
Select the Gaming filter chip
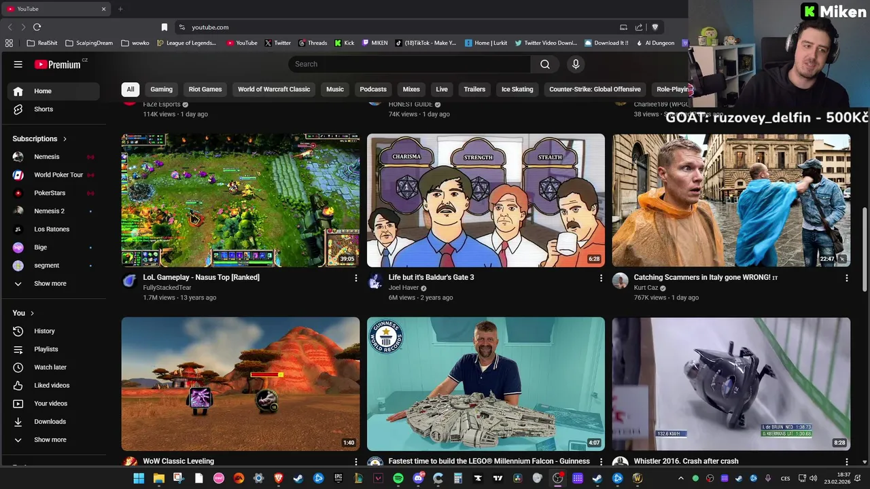pos(161,89)
